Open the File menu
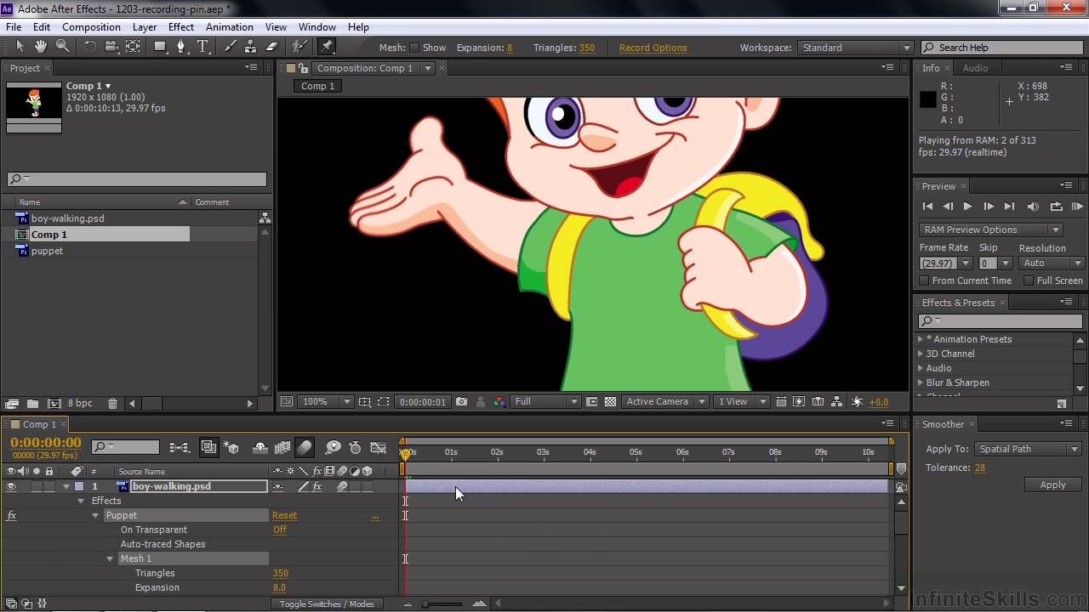Screen dimensions: 1089x612 pos(14,27)
